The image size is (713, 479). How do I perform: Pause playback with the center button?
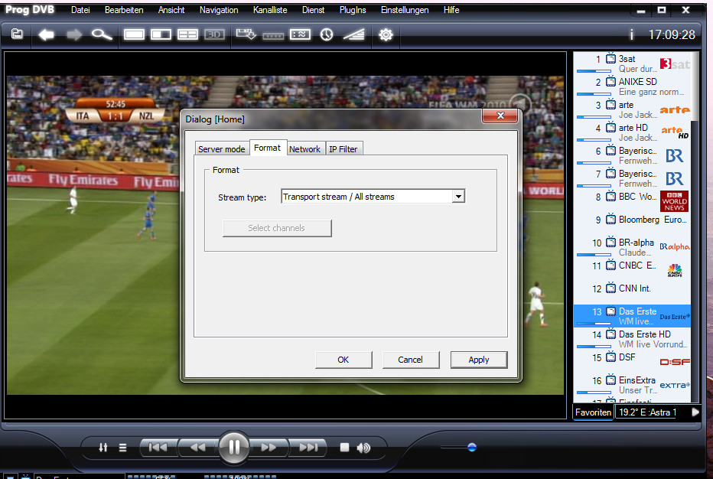point(234,447)
